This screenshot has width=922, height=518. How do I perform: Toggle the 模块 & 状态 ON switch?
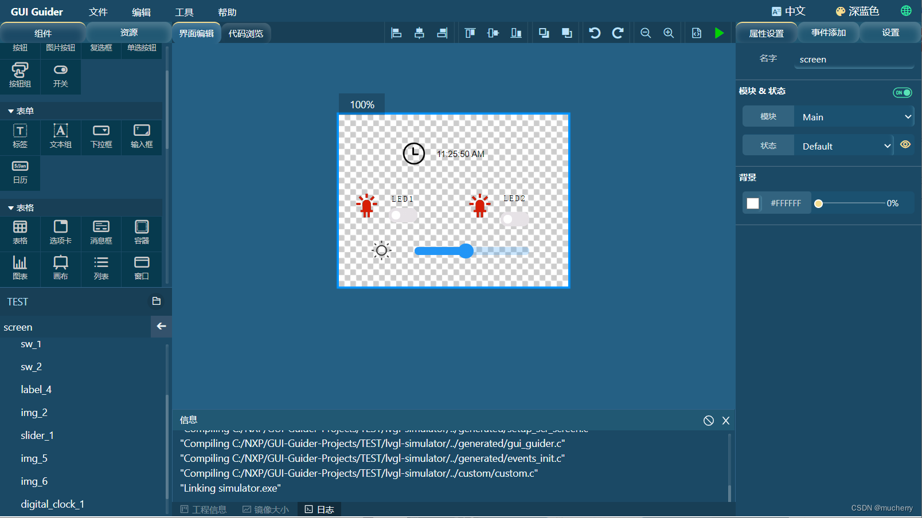point(903,92)
